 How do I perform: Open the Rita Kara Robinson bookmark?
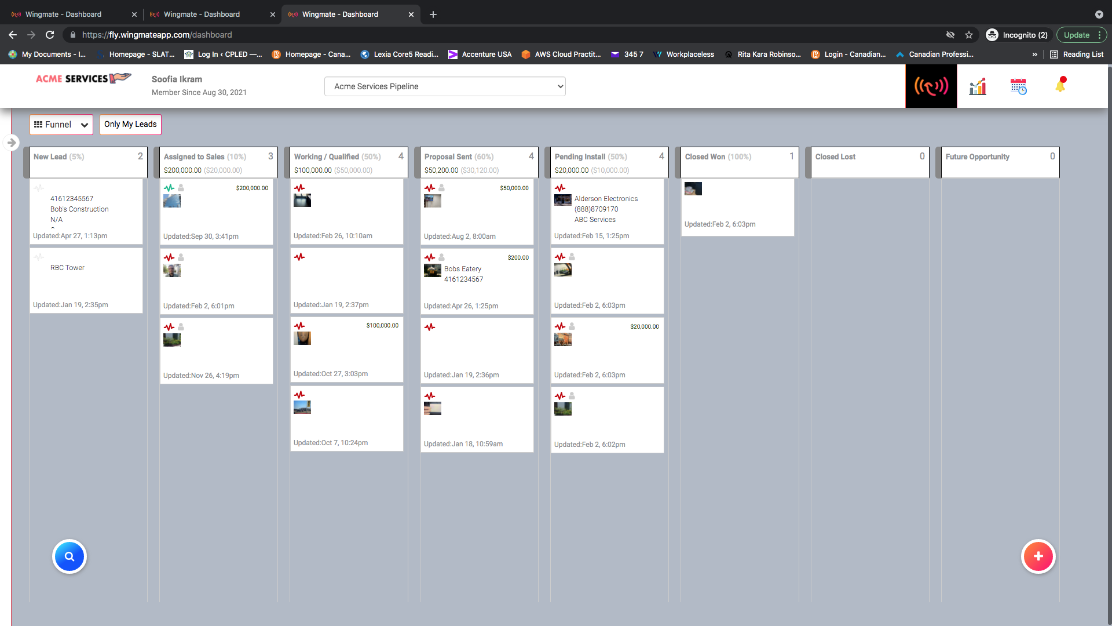tap(763, 54)
